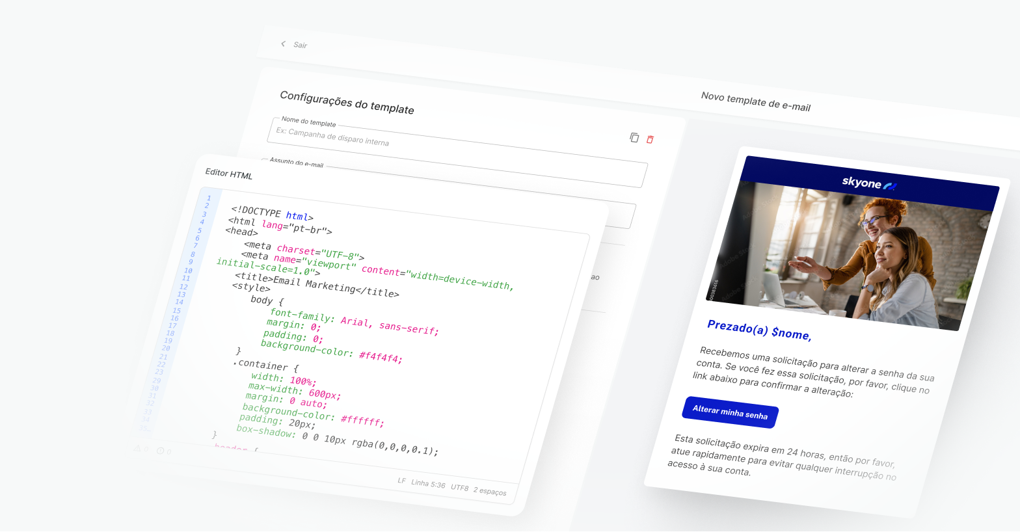Open the UTF8 encoding selector
This screenshot has height=532, width=1020.
(459, 487)
